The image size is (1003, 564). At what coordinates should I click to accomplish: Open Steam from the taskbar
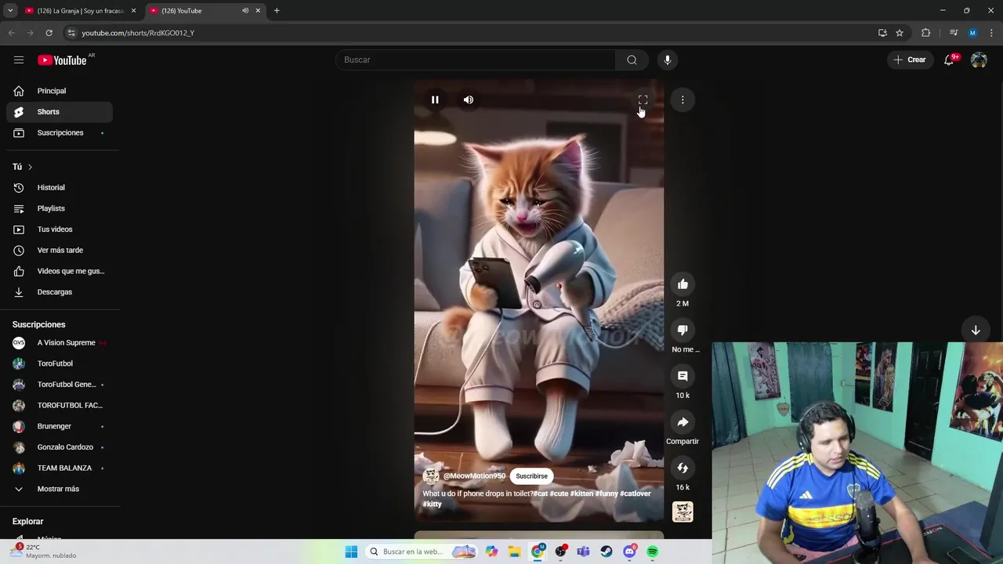pyautogui.click(x=607, y=551)
